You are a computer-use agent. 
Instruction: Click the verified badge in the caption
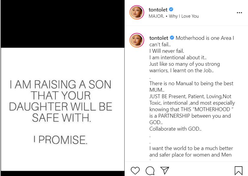pos(172,38)
